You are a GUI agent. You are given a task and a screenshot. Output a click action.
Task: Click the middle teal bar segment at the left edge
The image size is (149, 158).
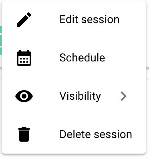click(x=1, y=40)
